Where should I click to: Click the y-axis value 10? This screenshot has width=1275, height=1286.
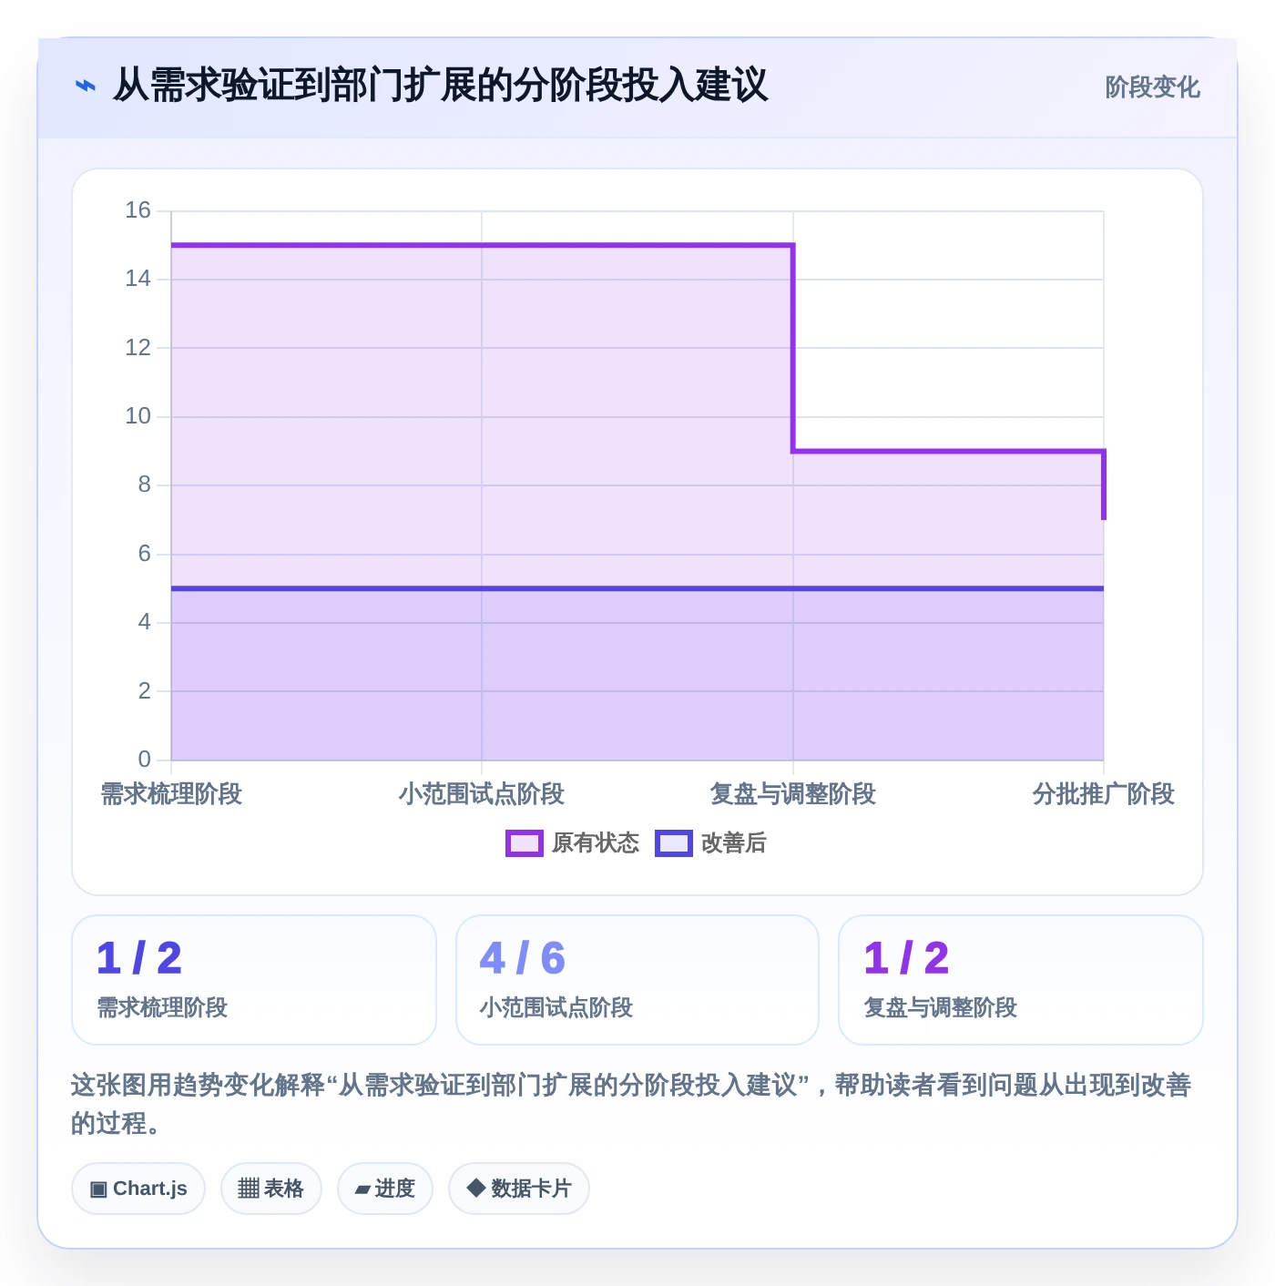pyautogui.click(x=138, y=416)
